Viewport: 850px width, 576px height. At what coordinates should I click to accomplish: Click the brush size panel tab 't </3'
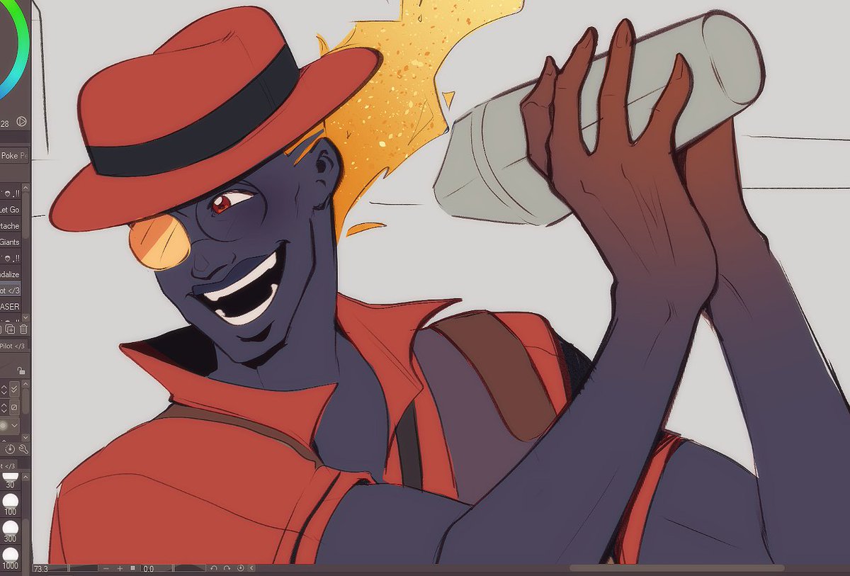(8, 465)
